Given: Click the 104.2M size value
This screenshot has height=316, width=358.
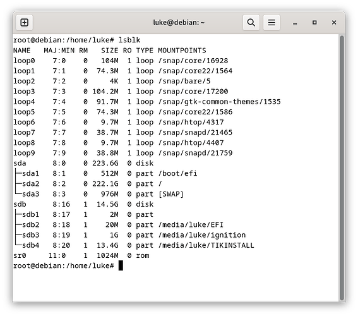Looking at the screenshot, I should (105, 92).
